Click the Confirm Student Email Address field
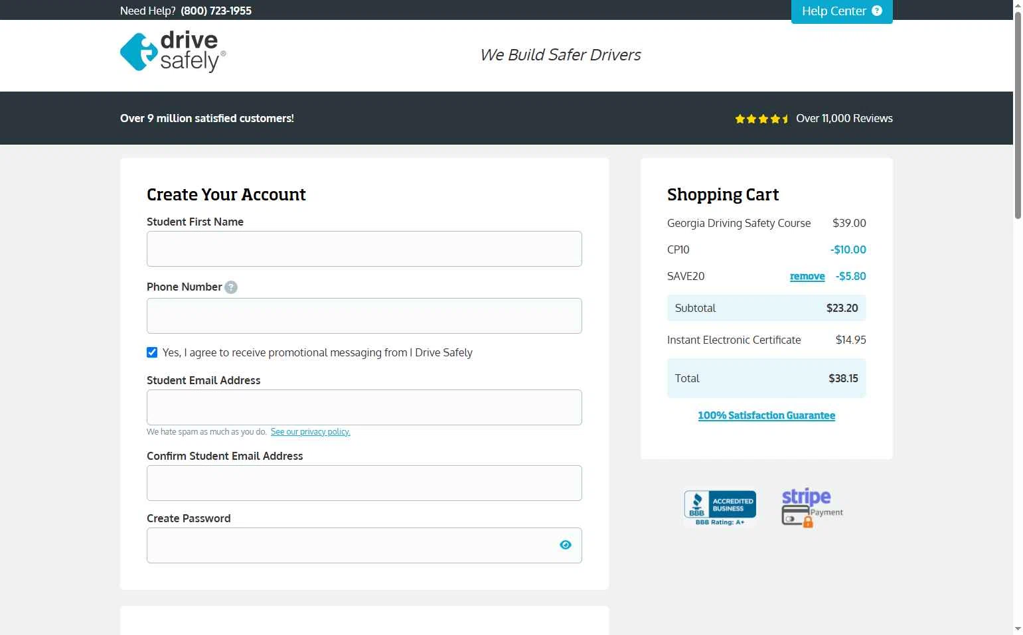Screen dimensions: 1023x635 (x=364, y=483)
